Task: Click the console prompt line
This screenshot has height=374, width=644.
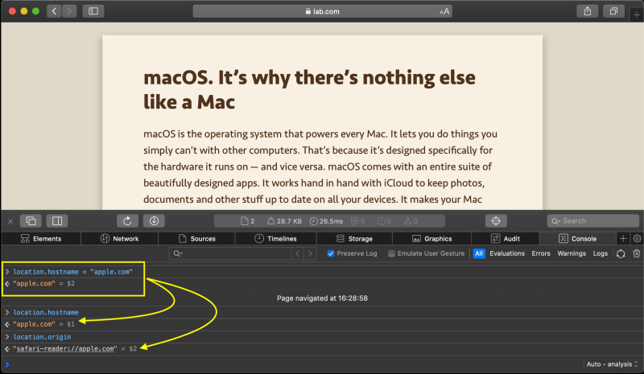Action: coord(291,364)
